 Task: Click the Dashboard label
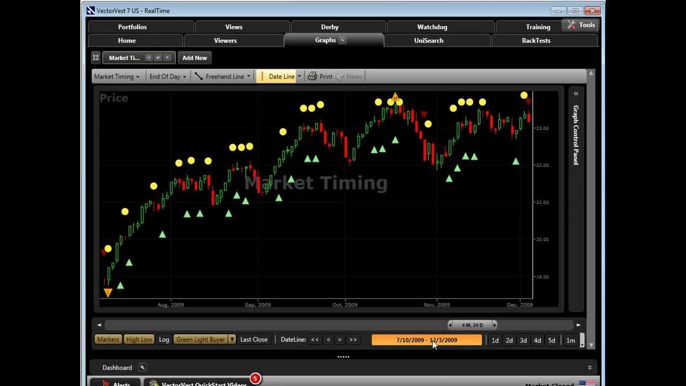tap(117, 367)
